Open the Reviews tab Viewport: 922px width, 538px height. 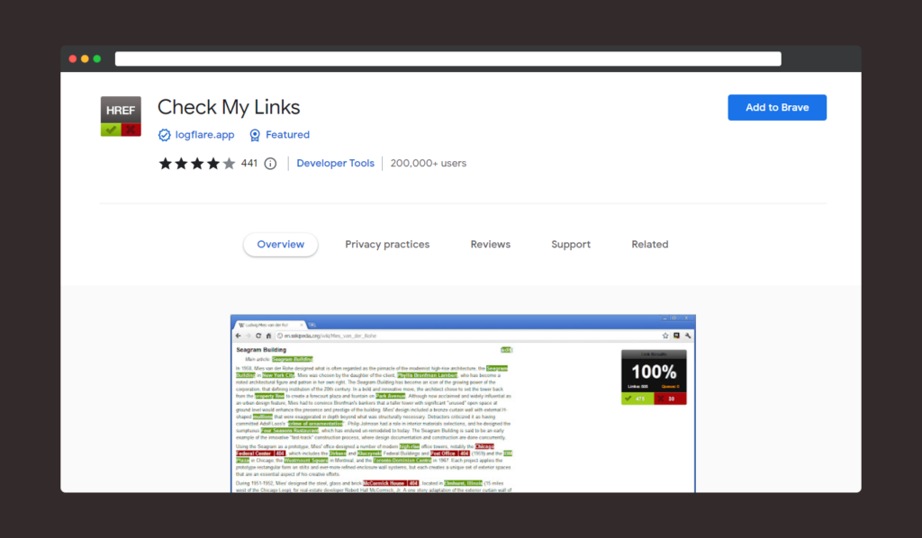491,245
